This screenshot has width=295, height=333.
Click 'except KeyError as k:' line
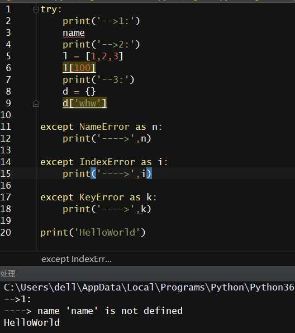coord(98,198)
